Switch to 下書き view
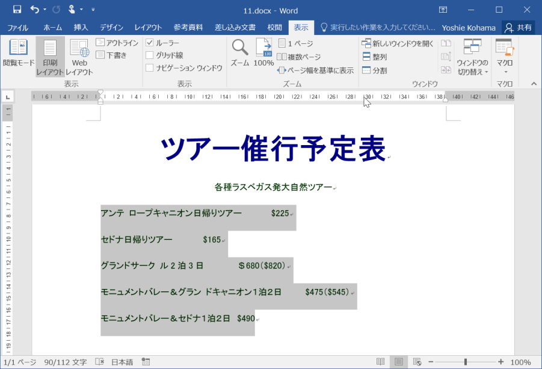Image resolution: width=542 pixels, height=369 pixels. [111, 55]
